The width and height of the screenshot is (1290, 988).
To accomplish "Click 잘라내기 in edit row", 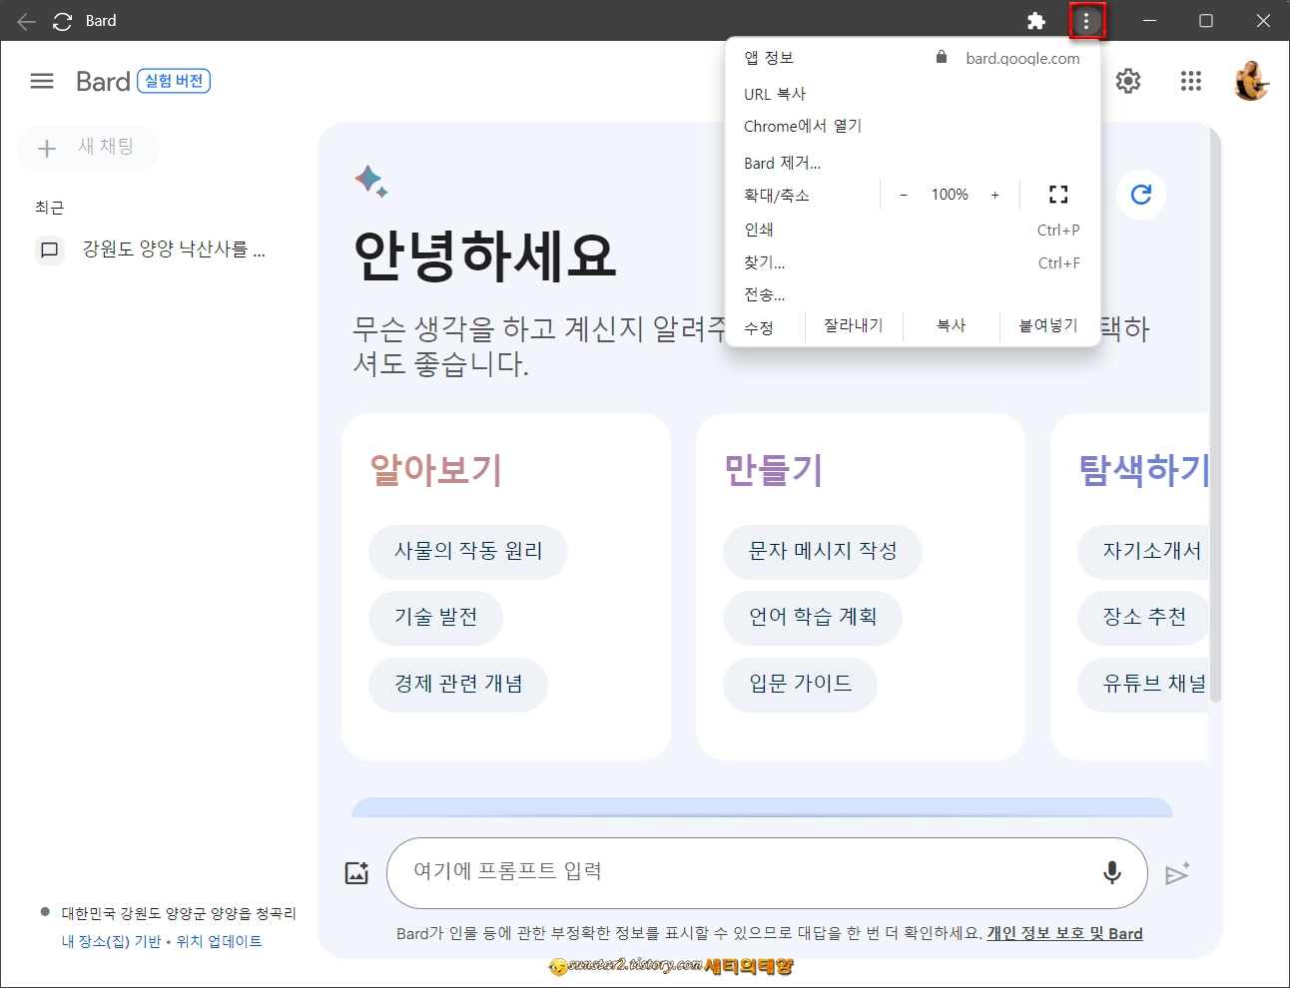I will tap(854, 325).
